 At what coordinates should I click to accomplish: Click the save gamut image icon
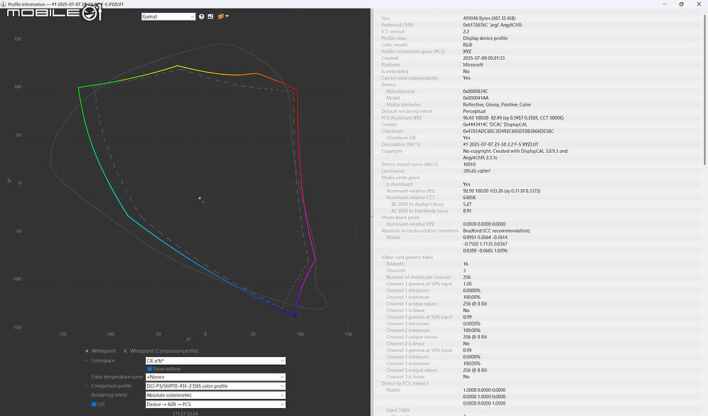pyautogui.click(x=210, y=17)
